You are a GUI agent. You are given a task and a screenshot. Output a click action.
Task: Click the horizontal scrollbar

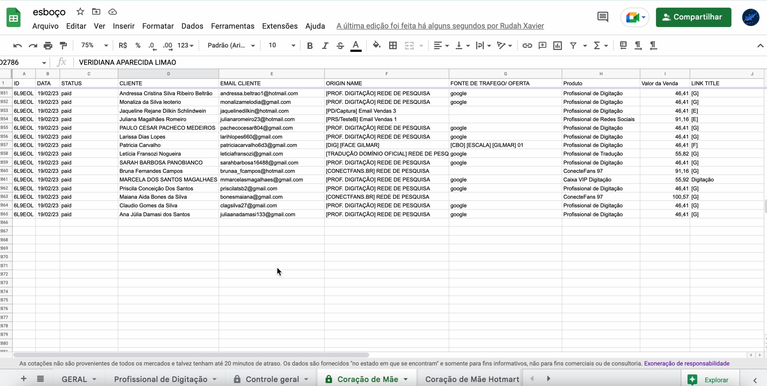191,355
